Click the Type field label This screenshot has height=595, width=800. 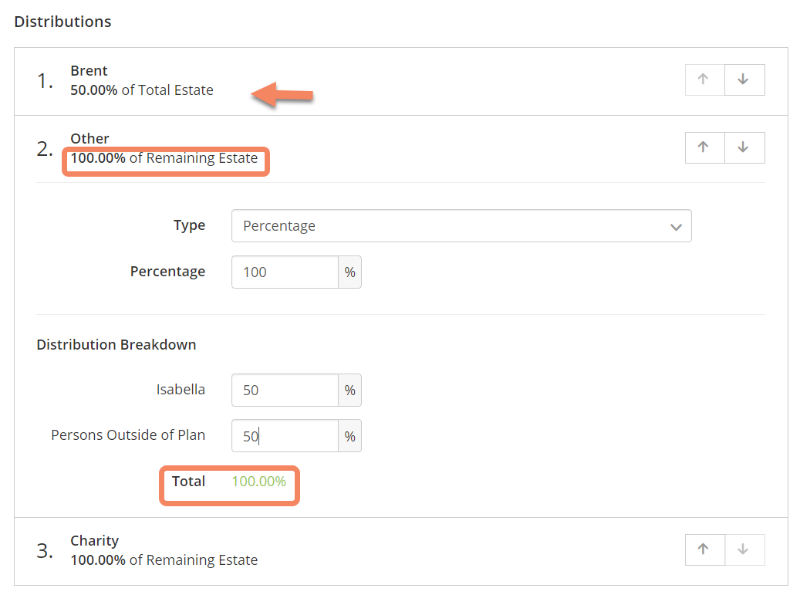[x=189, y=225]
